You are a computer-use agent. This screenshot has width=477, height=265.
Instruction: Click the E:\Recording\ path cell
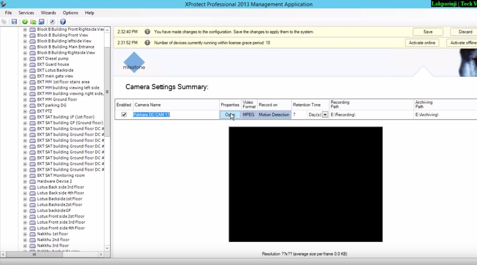pyautogui.click(x=371, y=115)
